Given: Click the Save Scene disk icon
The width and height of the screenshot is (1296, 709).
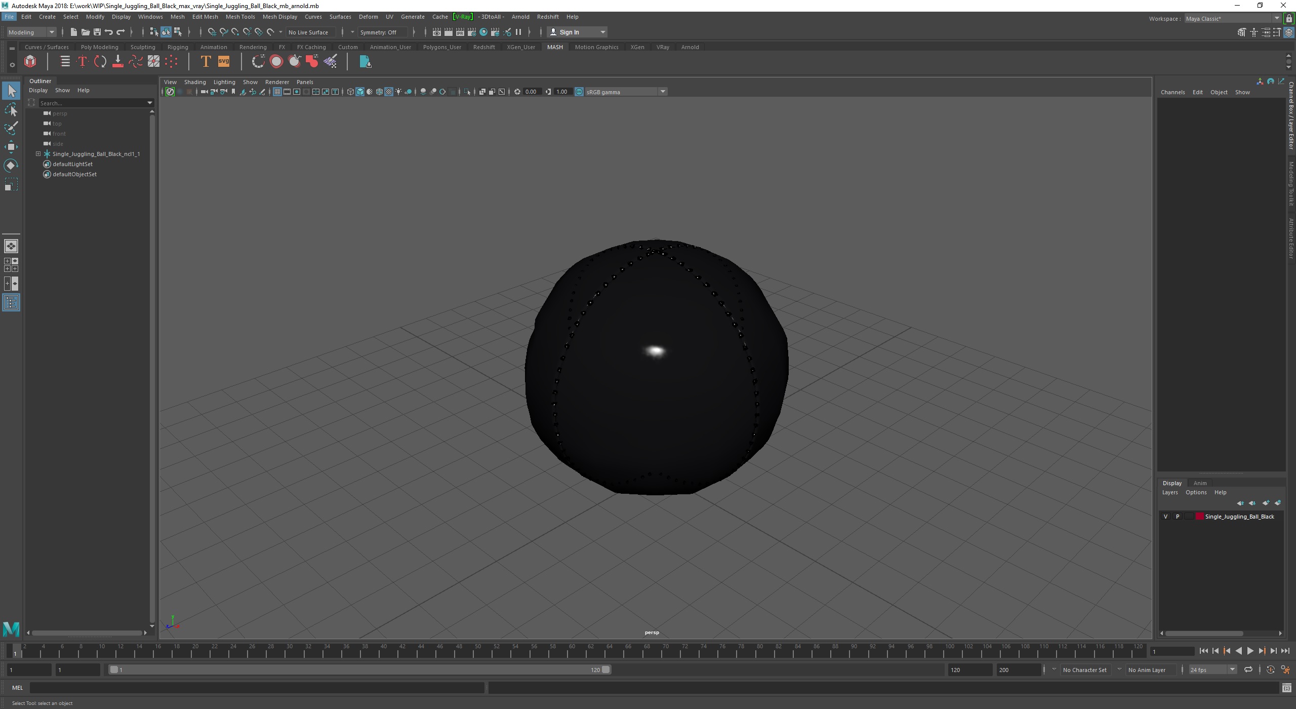Looking at the screenshot, I should pos(97,32).
